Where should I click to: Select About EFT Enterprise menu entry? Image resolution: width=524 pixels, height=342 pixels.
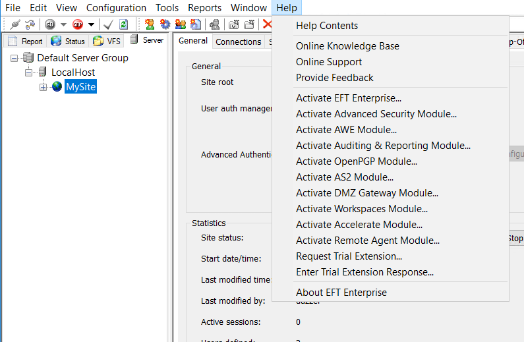pyautogui.click(x=341, y=293)
